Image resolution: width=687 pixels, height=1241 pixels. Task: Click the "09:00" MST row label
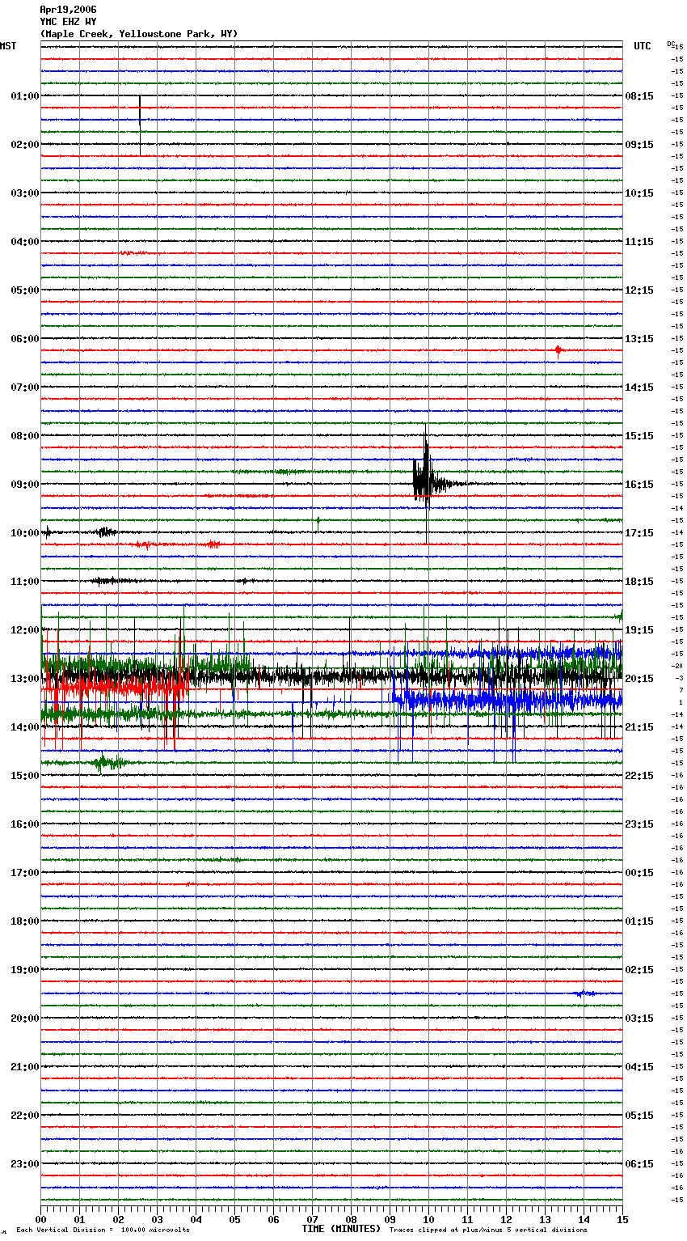point(25,485)
